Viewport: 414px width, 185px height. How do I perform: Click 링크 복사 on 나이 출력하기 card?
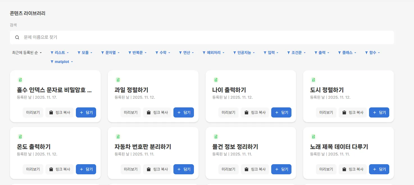pyautogui.click(x=255, y=112)
